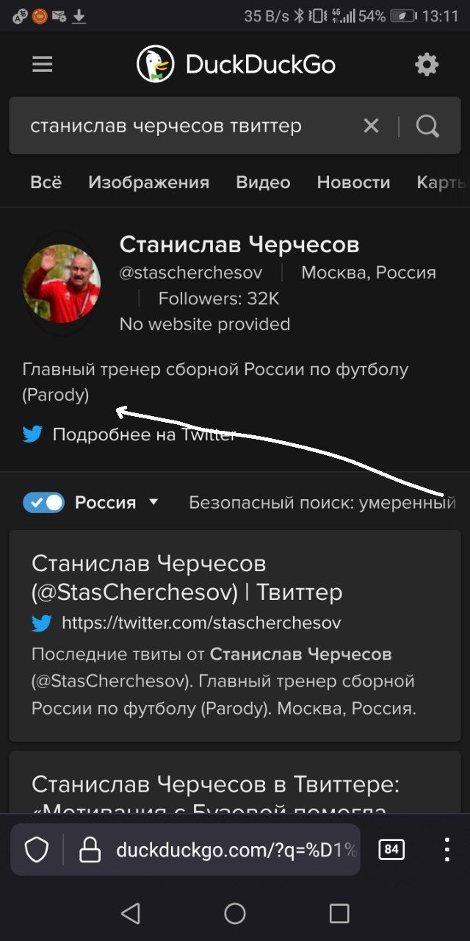The image size is (470, 941).
Task: Tap the Android back navigation button
Action: pos(130,913)
